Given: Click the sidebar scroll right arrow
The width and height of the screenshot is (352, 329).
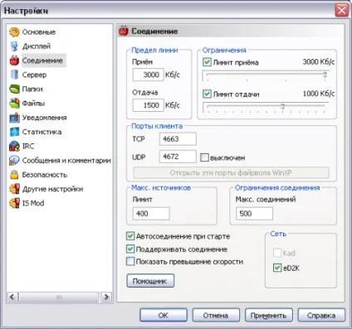Looking at the screenshot, I should point(106,298).
